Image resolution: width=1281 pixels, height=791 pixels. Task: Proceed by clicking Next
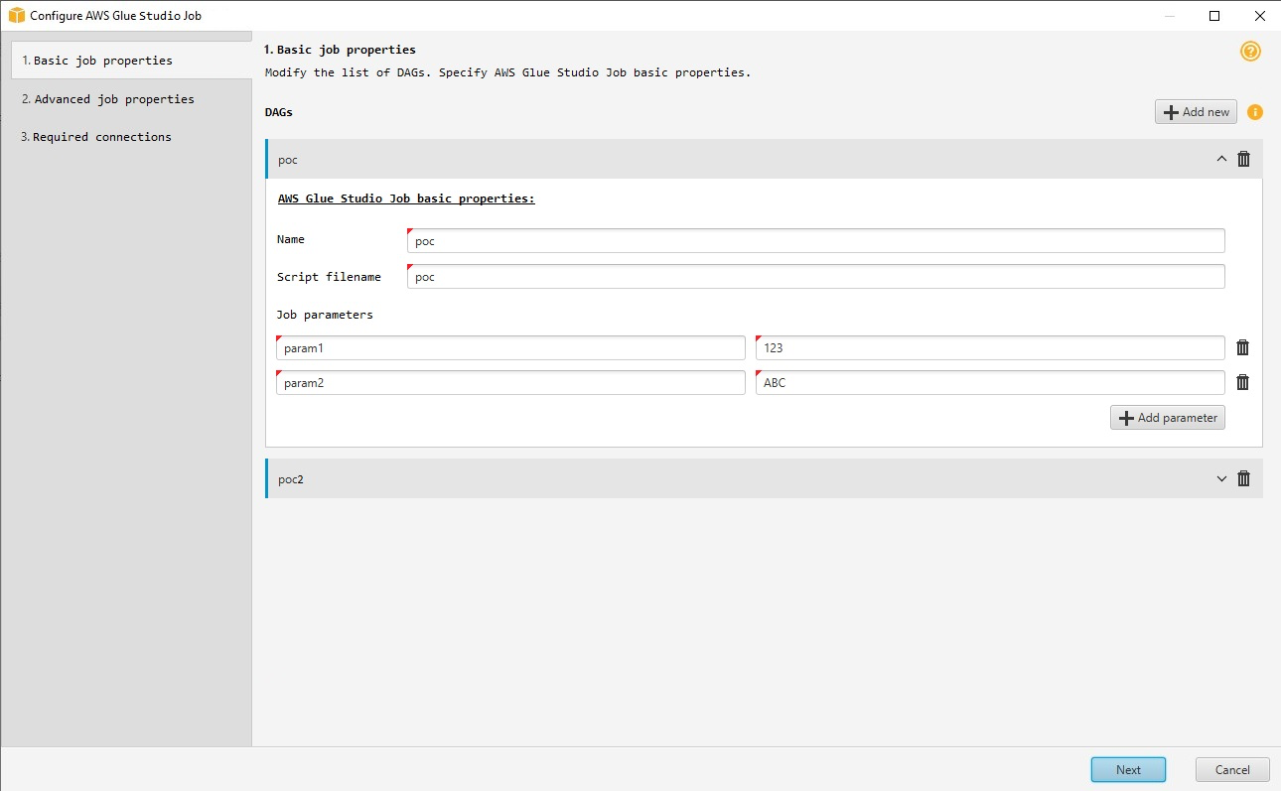(1128, 769)
